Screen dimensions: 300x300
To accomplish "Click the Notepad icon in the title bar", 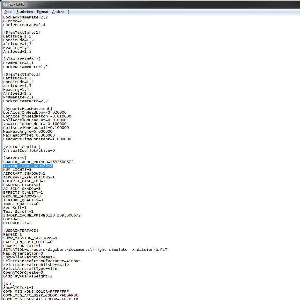I will tap(5, 4).
